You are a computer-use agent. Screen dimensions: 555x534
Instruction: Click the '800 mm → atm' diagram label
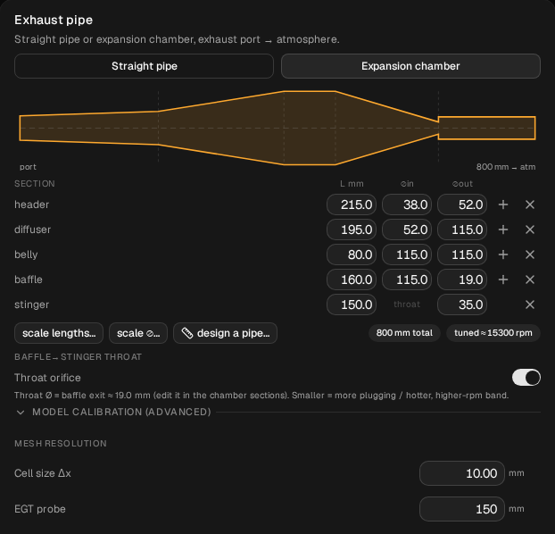coord(505,167)
